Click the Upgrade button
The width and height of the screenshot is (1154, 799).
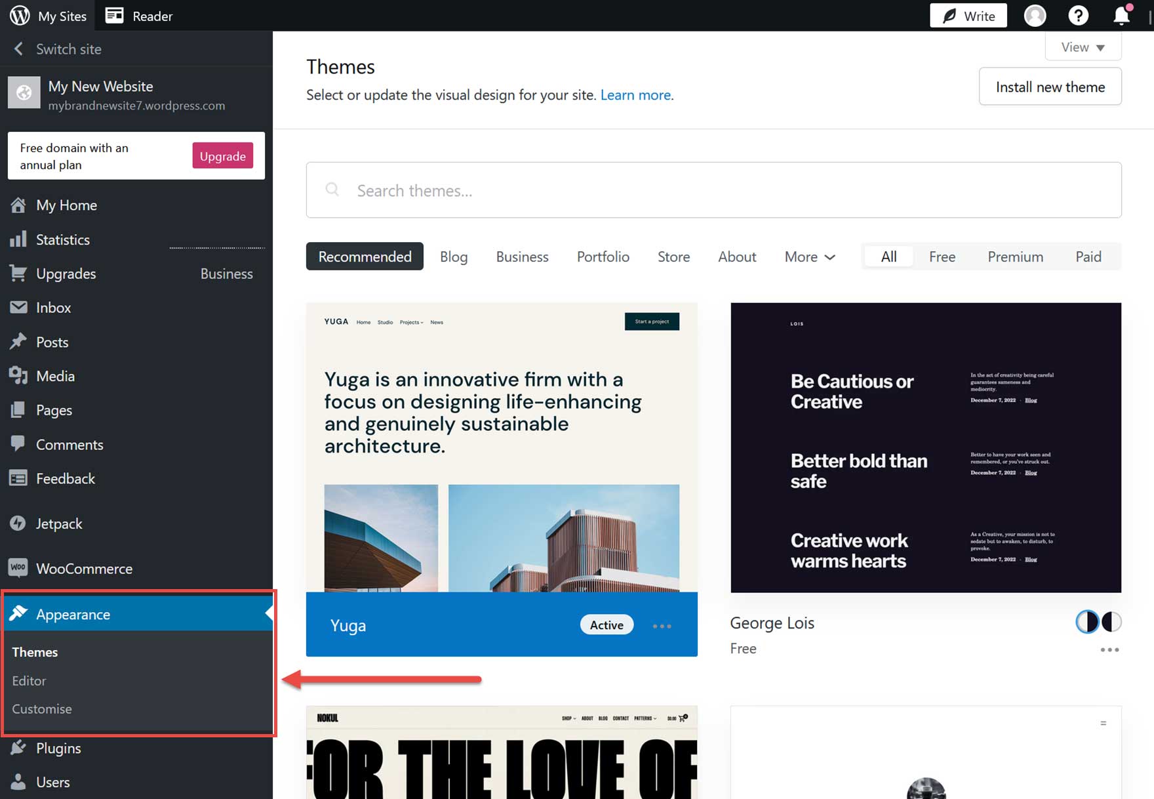(x=222, y=155)
